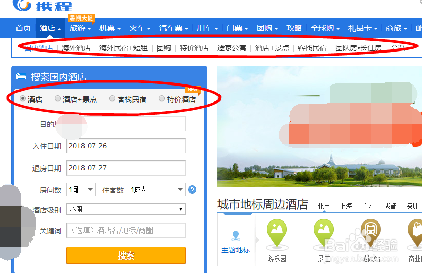
Task: Open the 酒店级别 dropdown
Action: tap(126, 209)
